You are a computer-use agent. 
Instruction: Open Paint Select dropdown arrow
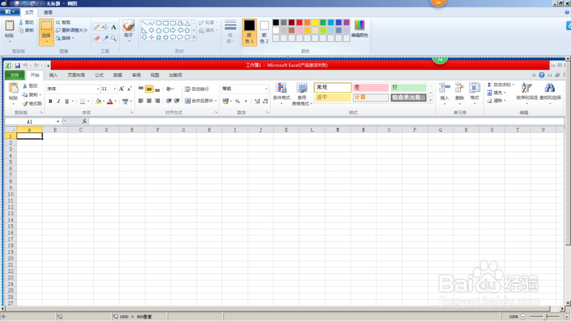tap(46, 42)
